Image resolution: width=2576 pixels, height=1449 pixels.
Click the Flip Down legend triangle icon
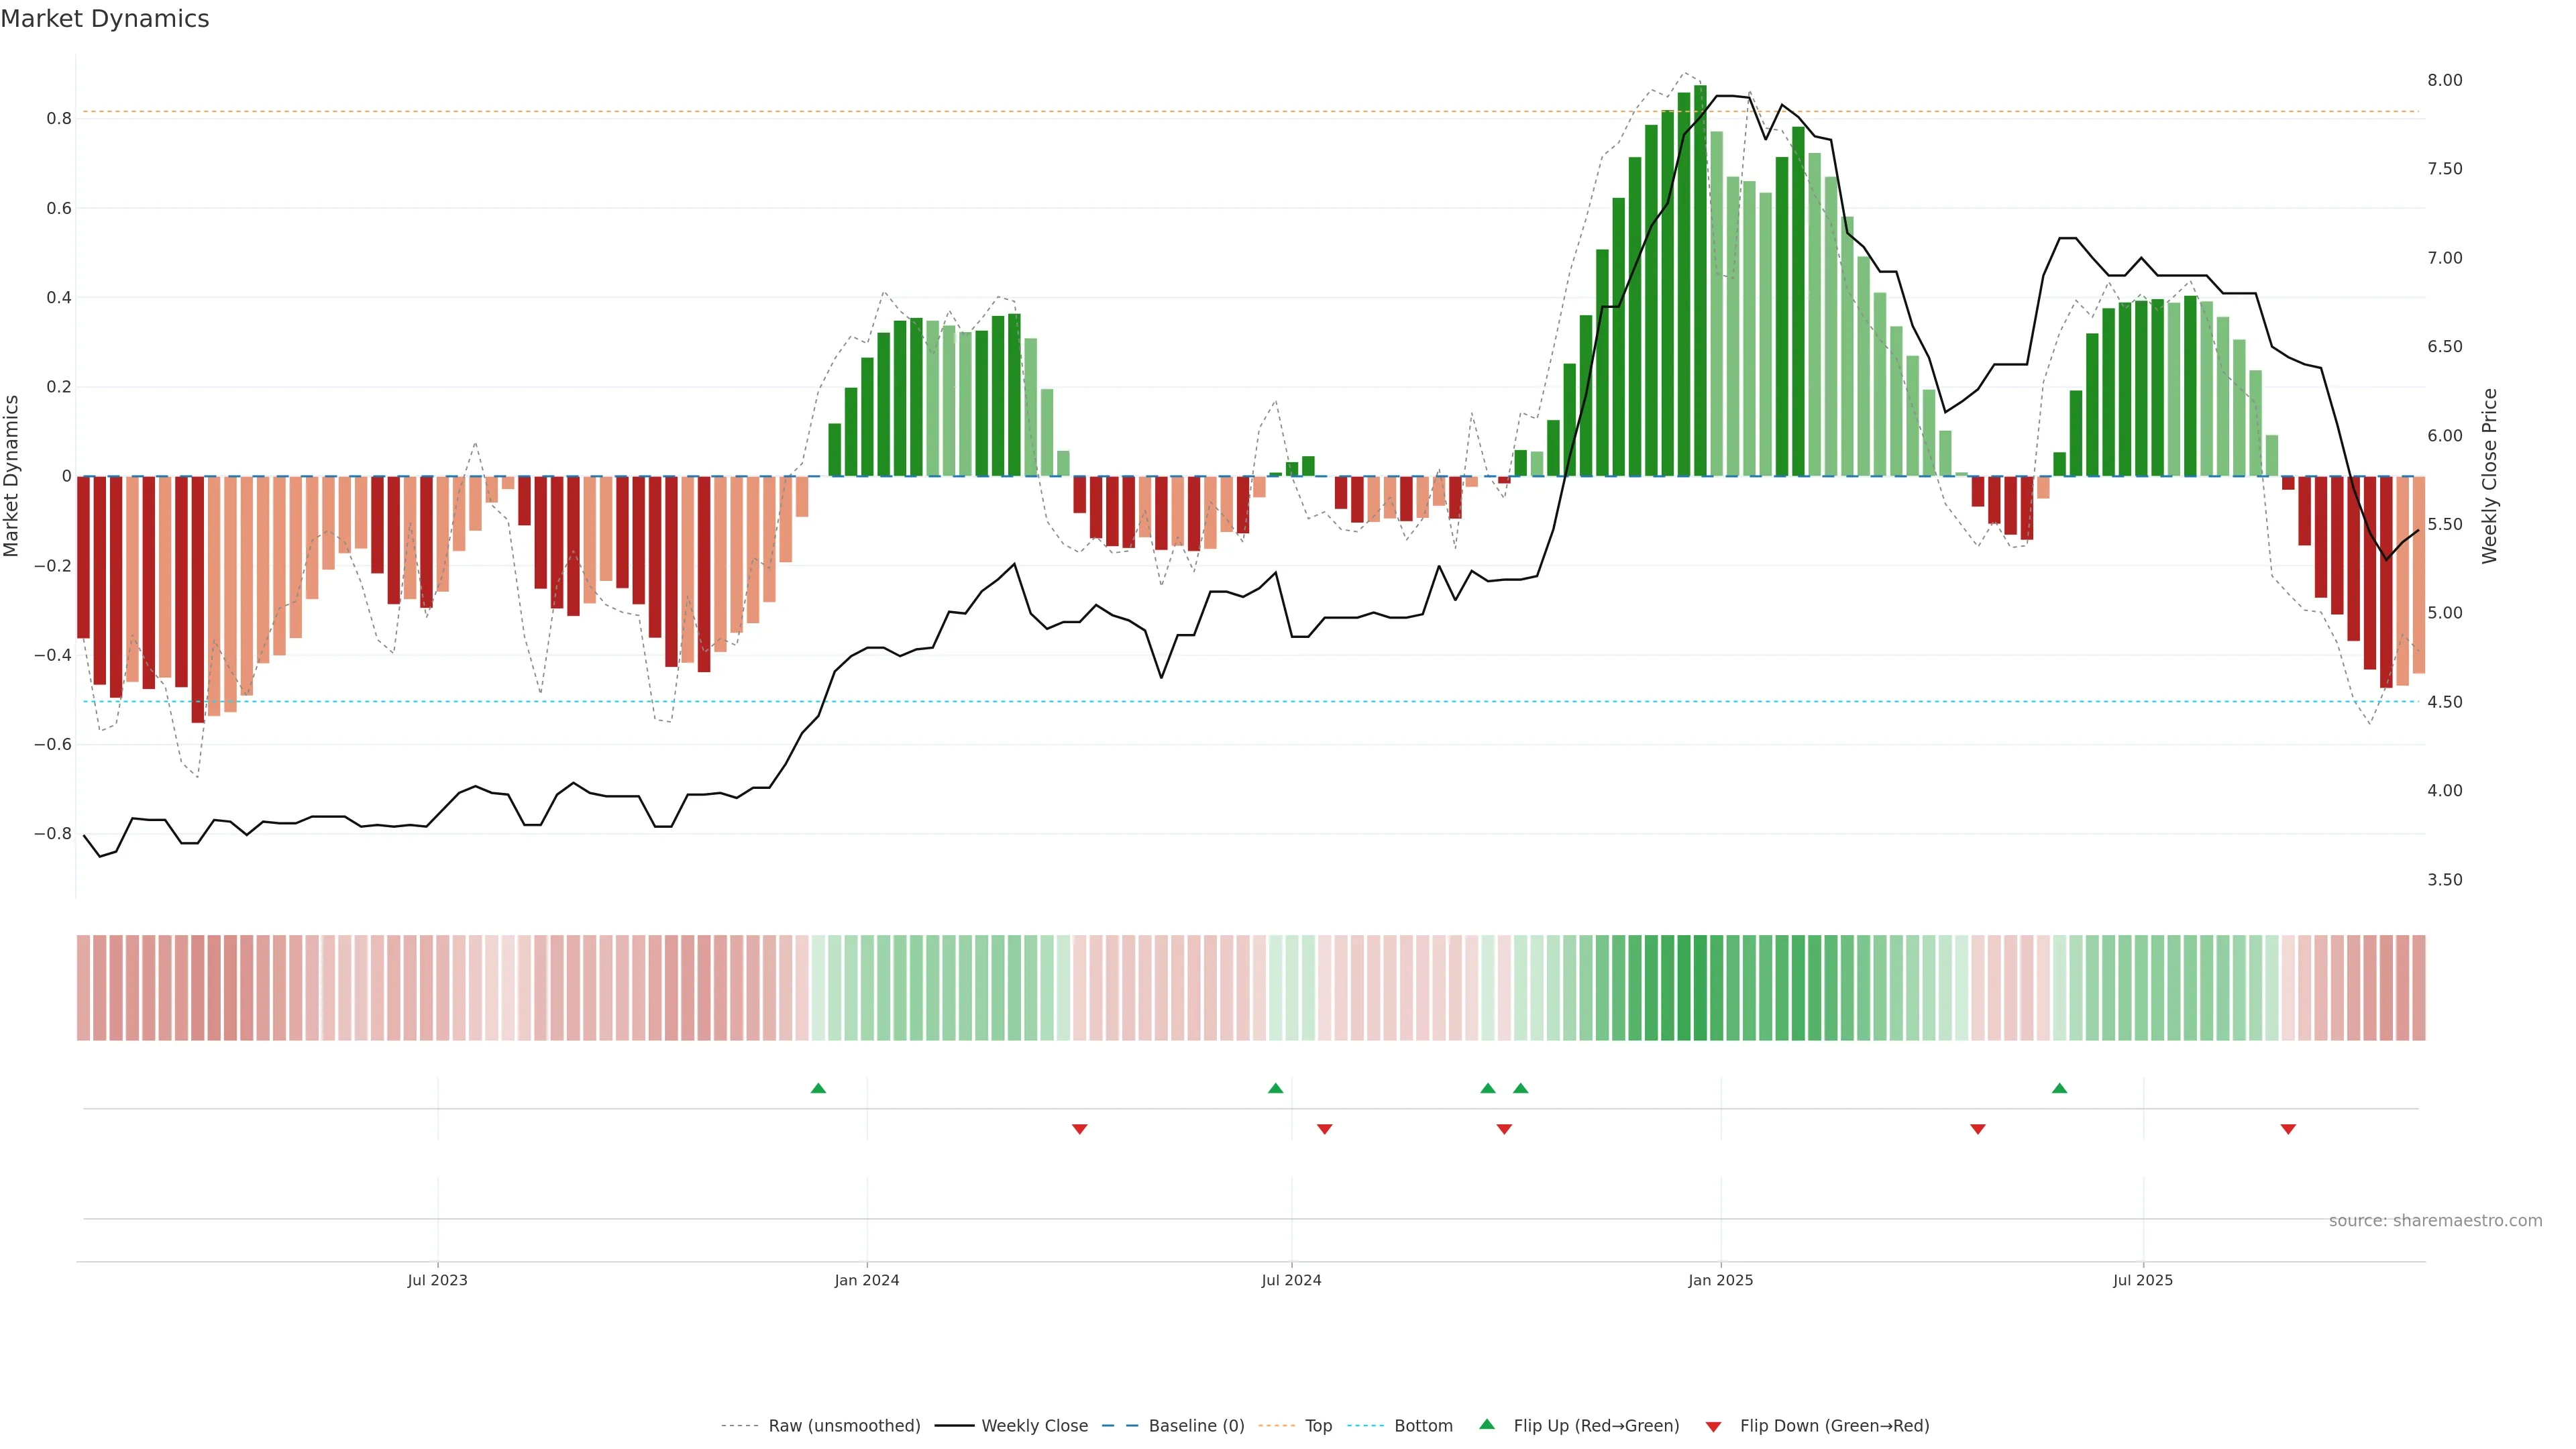(x=1713, y=1426)
